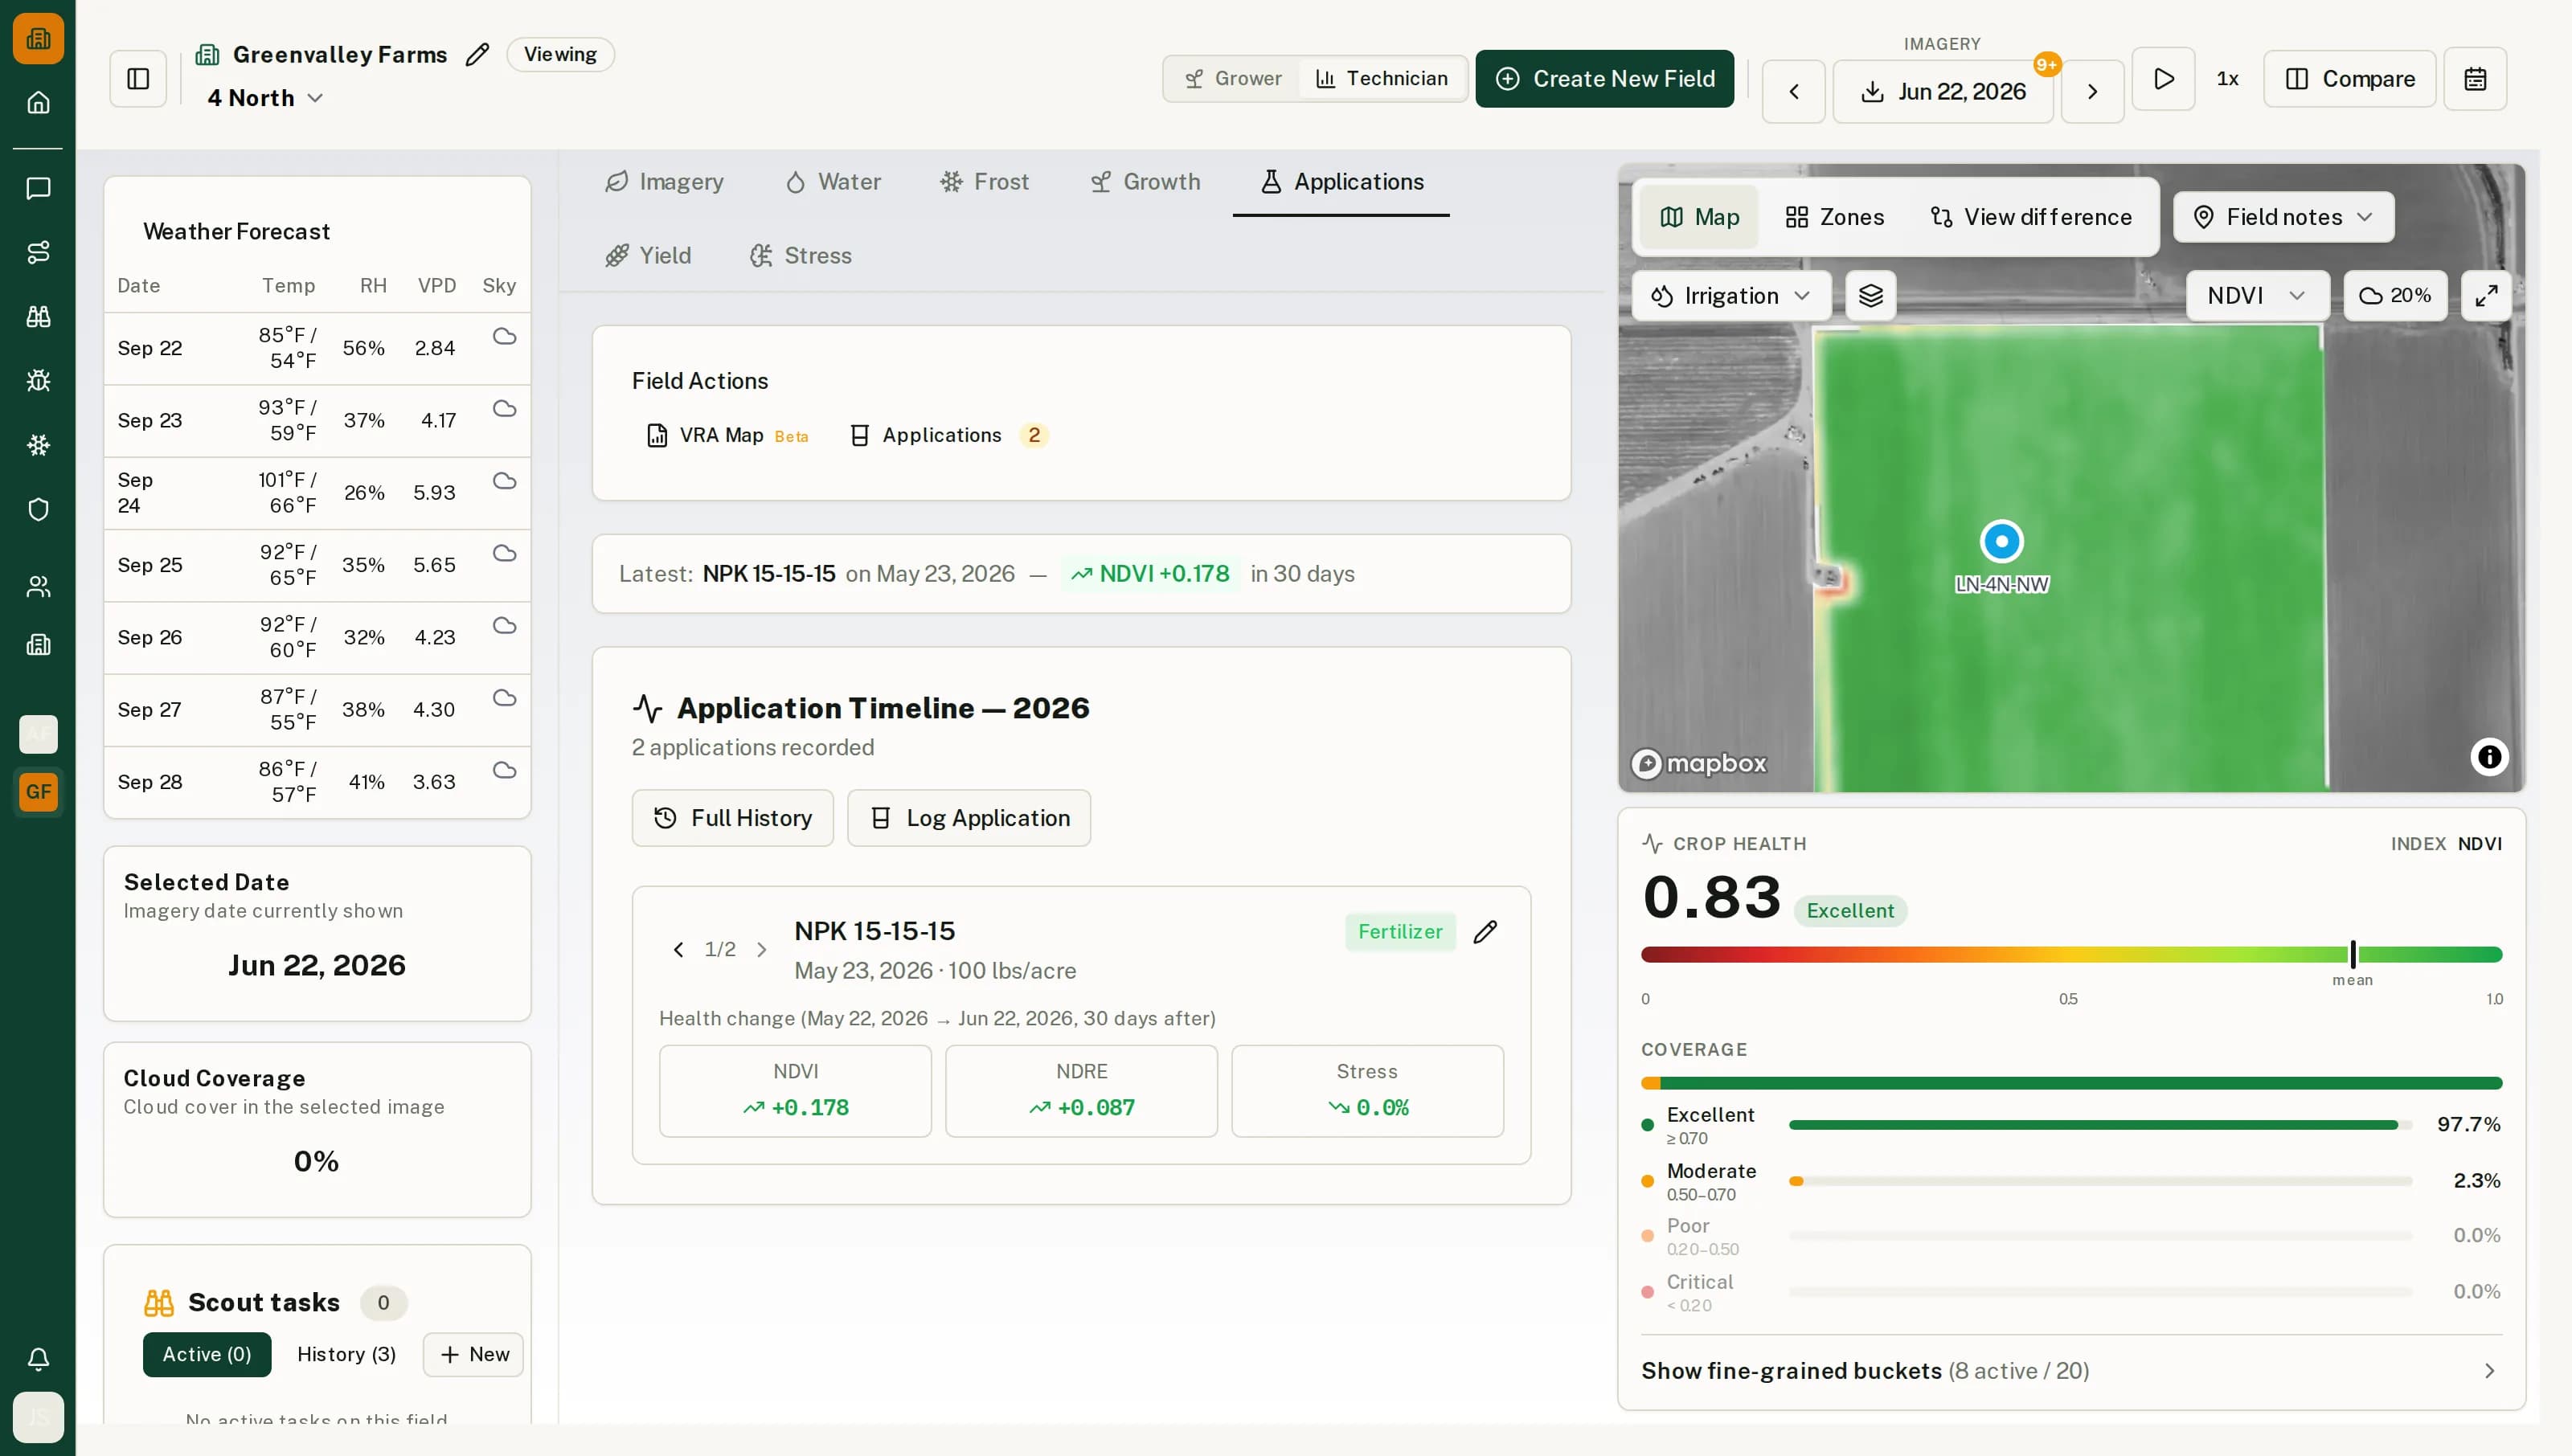Switch to Technician view mode

coord(1381,78)
